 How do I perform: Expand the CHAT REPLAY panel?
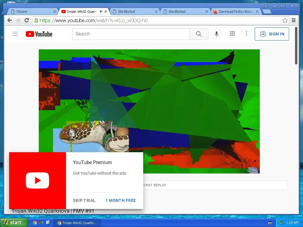[x=215, y=185]
